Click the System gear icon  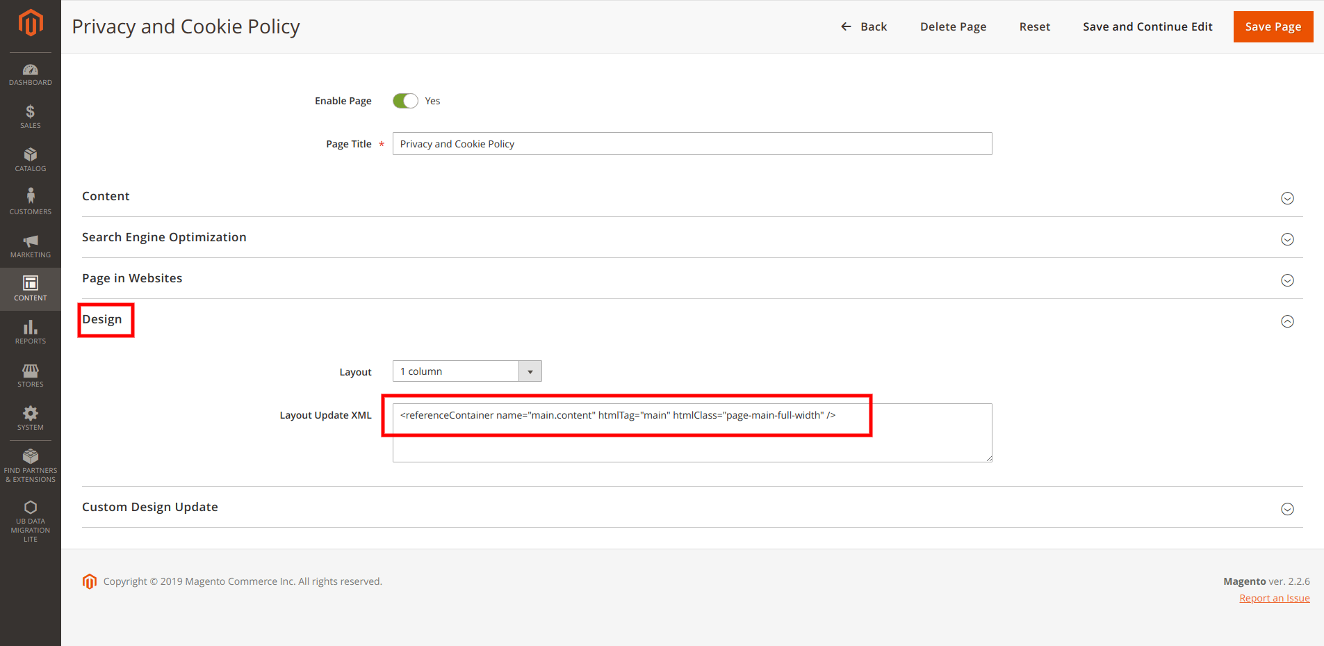[x=31, y=417]
